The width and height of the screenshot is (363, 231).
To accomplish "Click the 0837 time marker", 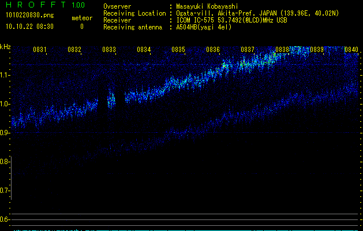I will pos(248,50).
